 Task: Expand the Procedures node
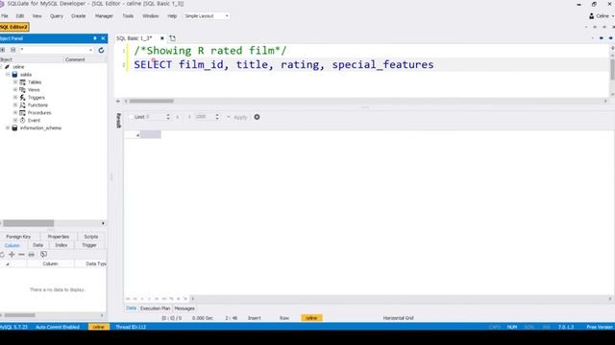[x=15, y=113]
